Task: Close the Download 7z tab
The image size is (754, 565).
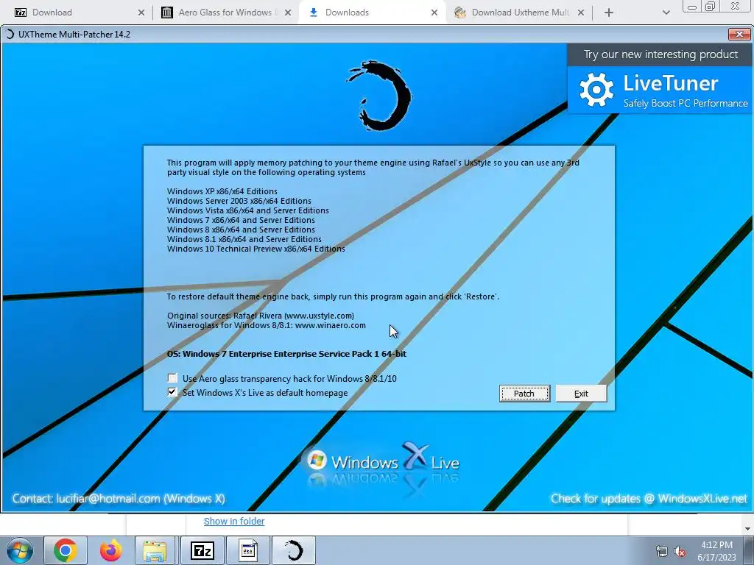Action: pyautogui.click(x=141, y=13)
